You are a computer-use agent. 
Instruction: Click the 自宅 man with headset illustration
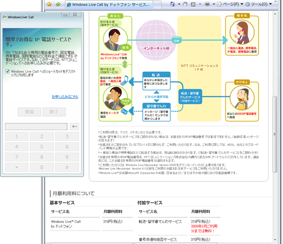coord(115,39)
